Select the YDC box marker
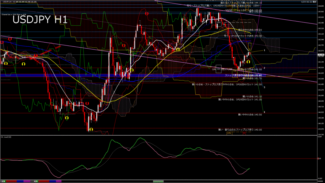Image resolution: width=325 pixels, height=183 pixels. tap(218, 69)
